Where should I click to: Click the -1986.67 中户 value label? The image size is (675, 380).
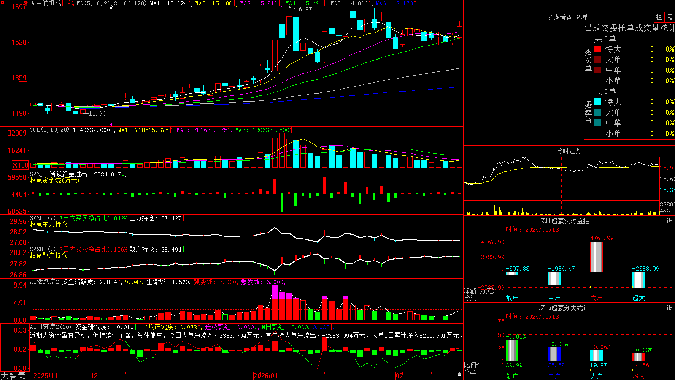(561, 269)
